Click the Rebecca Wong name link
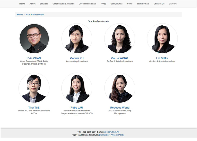Viewport: 197px width, 141px height. pos(120,108)
